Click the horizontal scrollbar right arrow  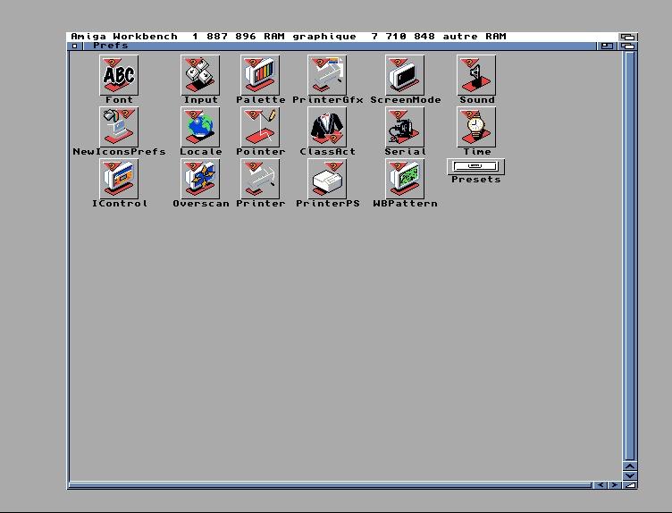pos(615,485)
